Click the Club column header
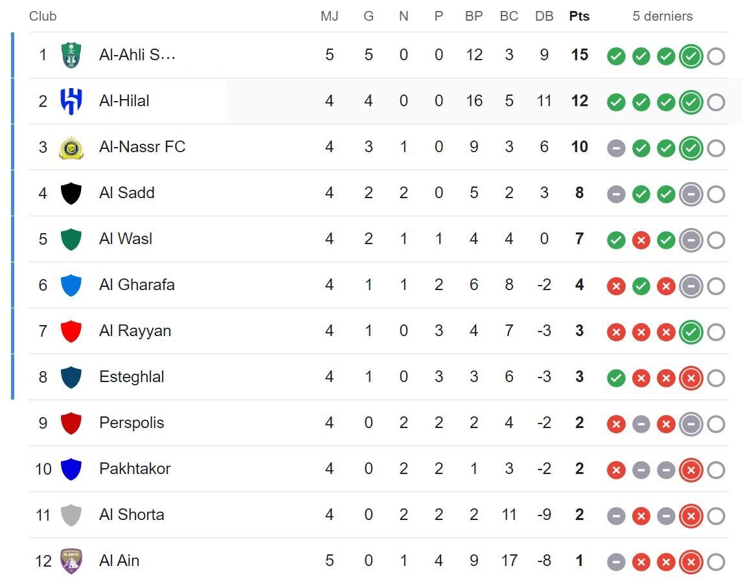Screen dimensions: 743x588 pos(43,16)
